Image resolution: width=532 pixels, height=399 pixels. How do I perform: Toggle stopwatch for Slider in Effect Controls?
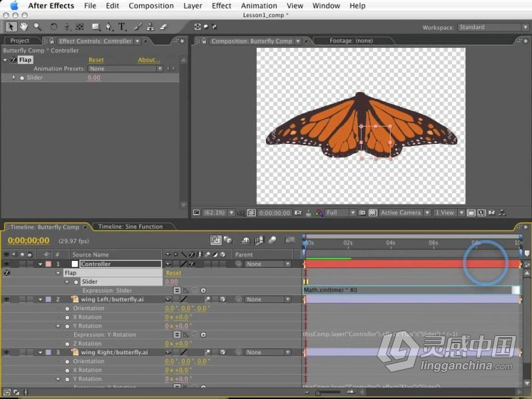point(22,78)
